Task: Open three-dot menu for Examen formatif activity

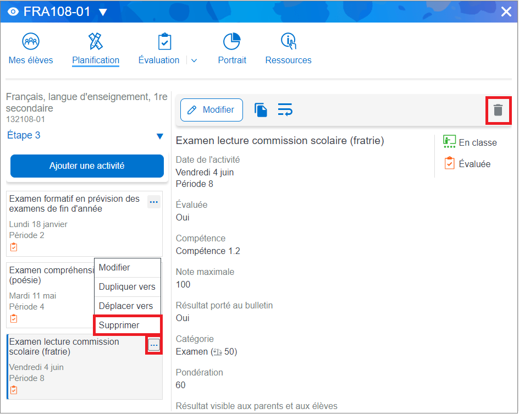Action: [154, 202]
